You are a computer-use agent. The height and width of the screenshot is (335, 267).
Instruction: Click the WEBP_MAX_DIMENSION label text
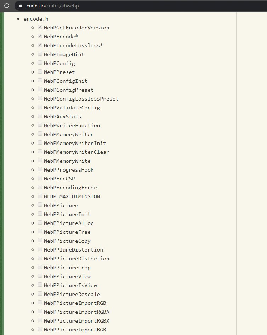(72, 196)
